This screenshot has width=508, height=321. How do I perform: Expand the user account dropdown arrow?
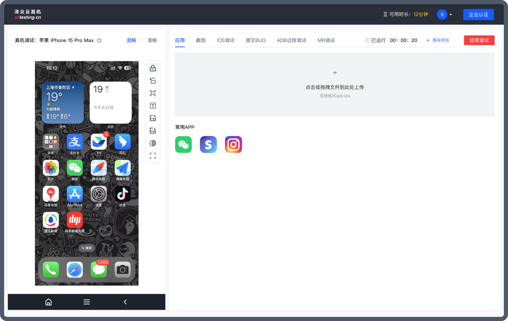[451, 15]
